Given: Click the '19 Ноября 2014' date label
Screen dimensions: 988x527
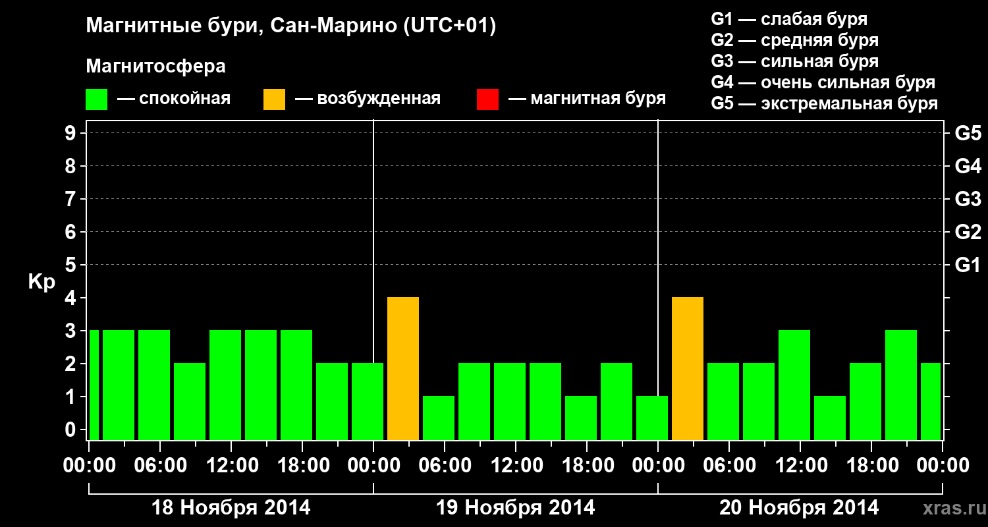Looking at the screenshot, I should tap(516, 508).
